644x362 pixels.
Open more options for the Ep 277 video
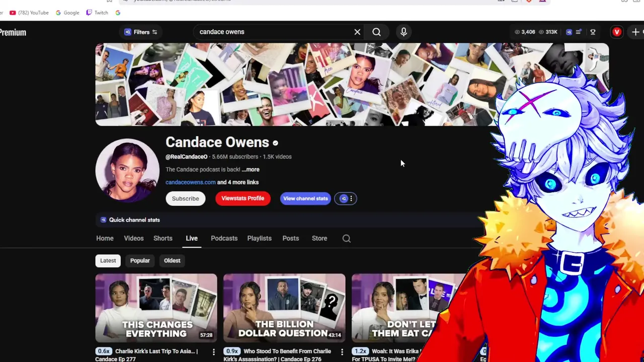[x=214, y=352]
